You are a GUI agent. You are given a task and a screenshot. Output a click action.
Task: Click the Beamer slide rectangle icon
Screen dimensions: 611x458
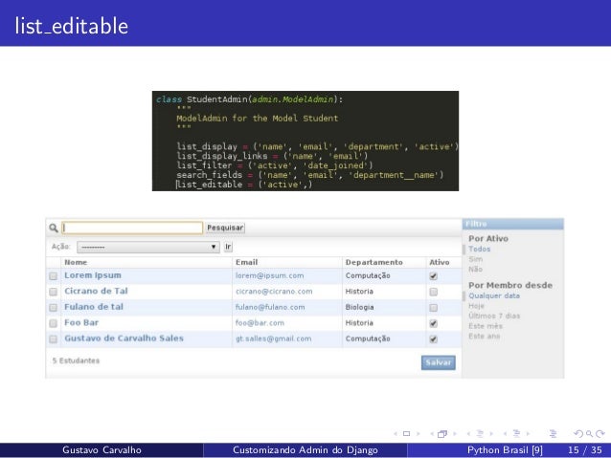pyautogui.click(x=406, y=433)
